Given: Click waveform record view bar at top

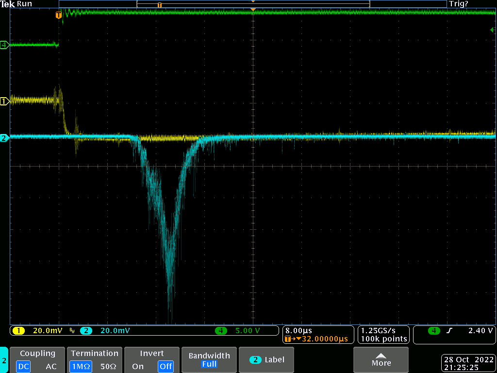Looking at the screenshot, I should tap(252, 4).
